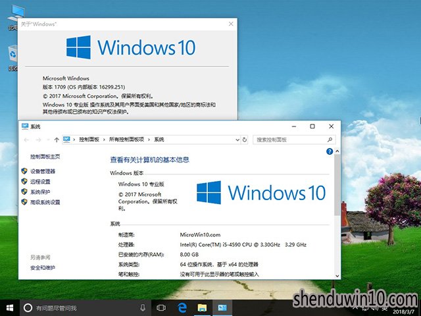This screenshot has height=316, width=421.
Task: Expand chevron before 控制面板 breadcrumb
Action: [x=74, y=140]
